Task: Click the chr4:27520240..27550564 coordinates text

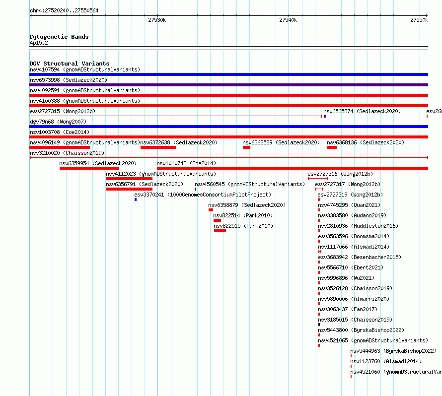Action: pyautogui.click(x=64, y=10)
